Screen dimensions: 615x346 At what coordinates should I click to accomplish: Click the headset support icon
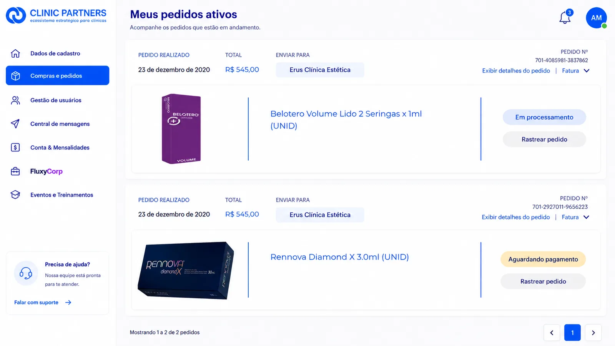tap(26, 273)
